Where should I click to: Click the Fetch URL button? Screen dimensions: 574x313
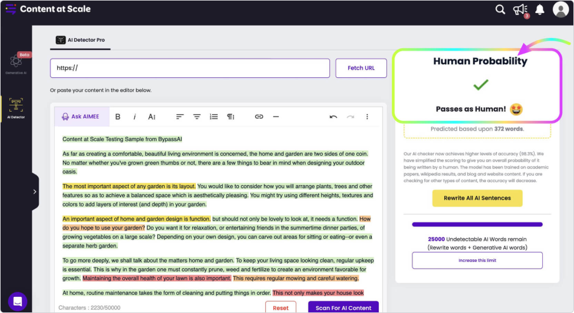coord(361,68)
